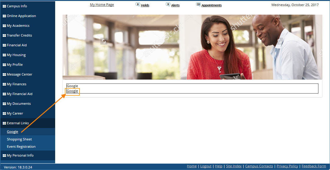330x170 pixels.
Task: Open the Privacy Policy footer link
Action: 287,166
